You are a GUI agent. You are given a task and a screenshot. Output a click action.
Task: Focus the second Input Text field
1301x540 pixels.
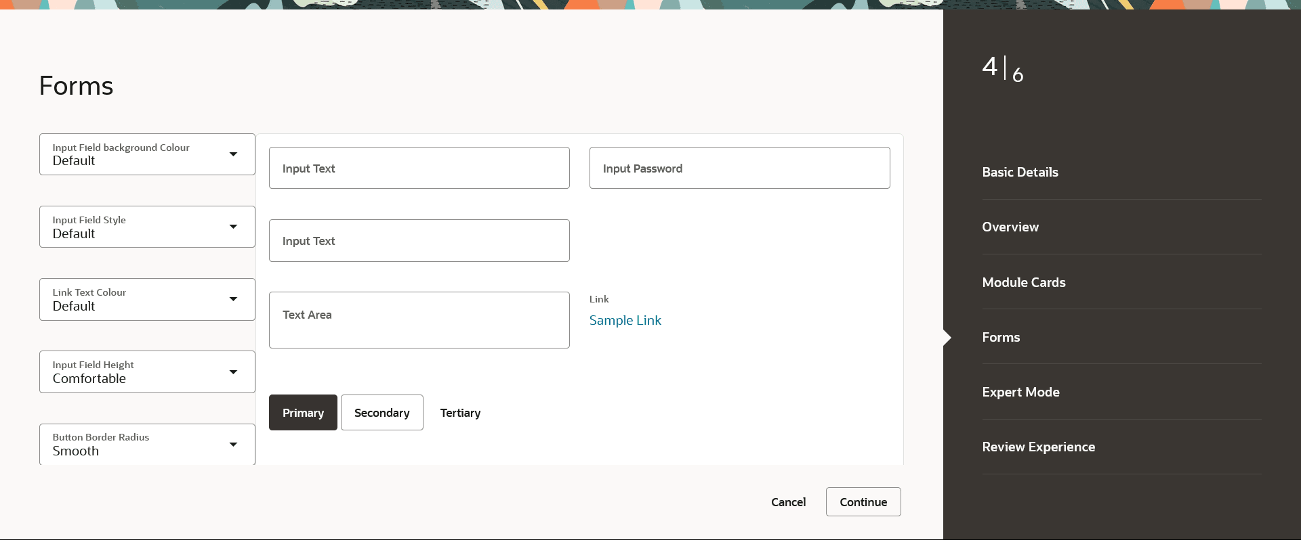[419, 240]
